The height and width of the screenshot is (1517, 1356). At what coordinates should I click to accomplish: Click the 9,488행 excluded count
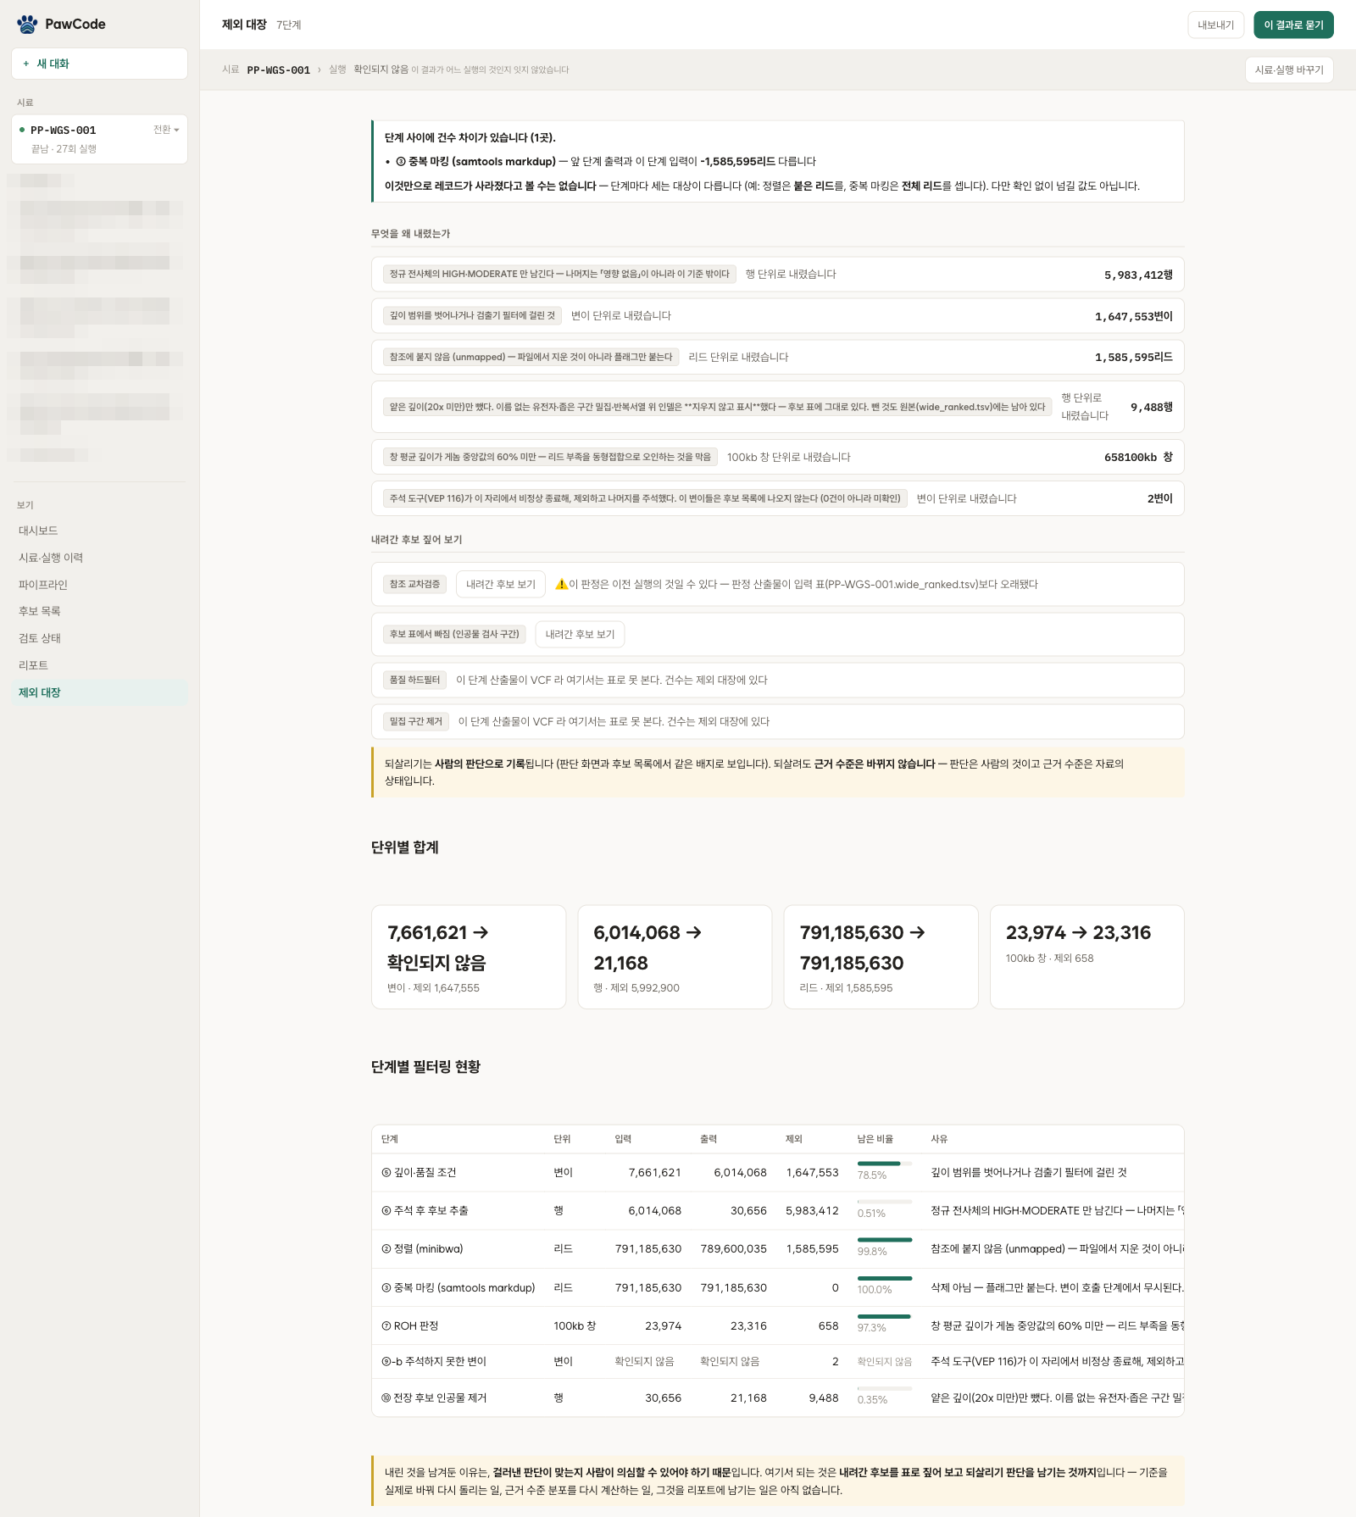tap(1152, 407)
